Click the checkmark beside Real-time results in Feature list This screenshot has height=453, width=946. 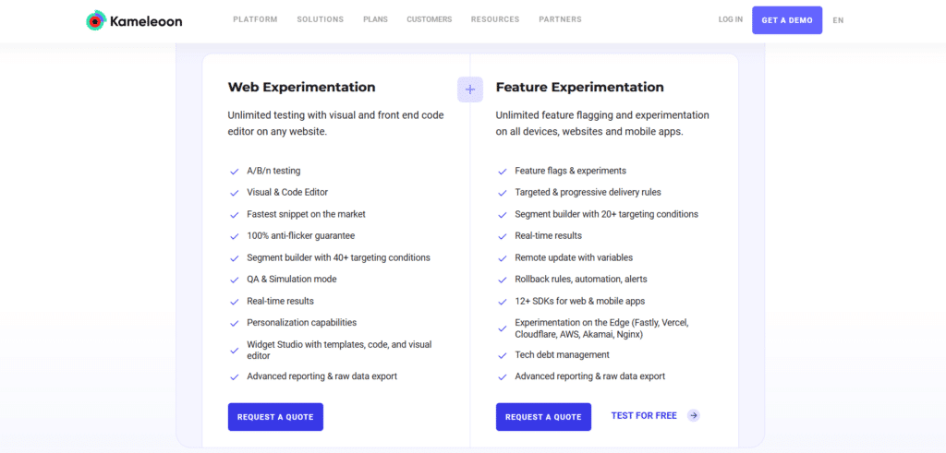tap(502, 236)
